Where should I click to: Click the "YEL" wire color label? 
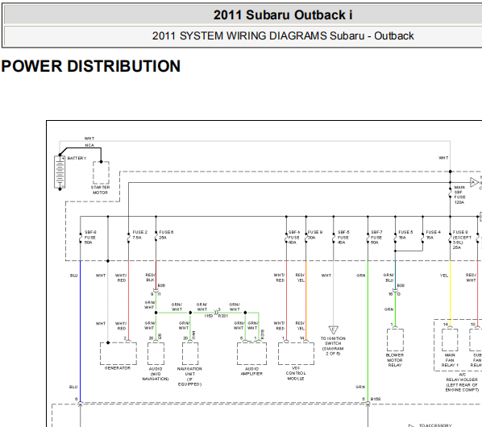coord(444,276)
